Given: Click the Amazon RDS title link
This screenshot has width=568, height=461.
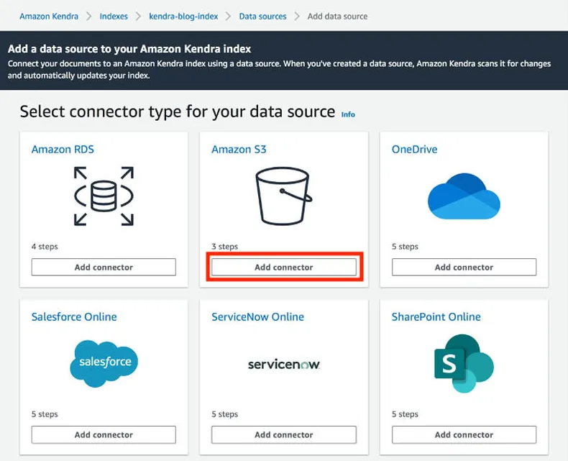Looking at the screenshot, I should [63, 150].
